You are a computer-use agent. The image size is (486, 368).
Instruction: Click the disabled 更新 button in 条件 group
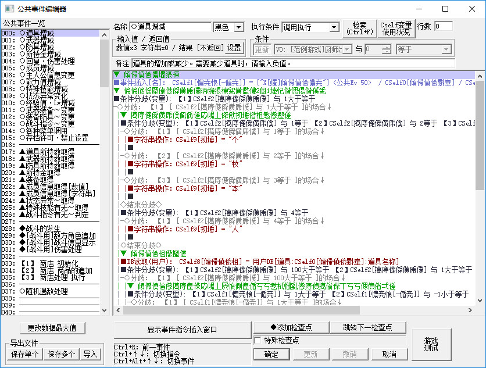[262, 49]
